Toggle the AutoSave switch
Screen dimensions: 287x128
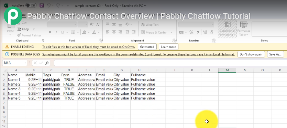[x=31, y=5]
